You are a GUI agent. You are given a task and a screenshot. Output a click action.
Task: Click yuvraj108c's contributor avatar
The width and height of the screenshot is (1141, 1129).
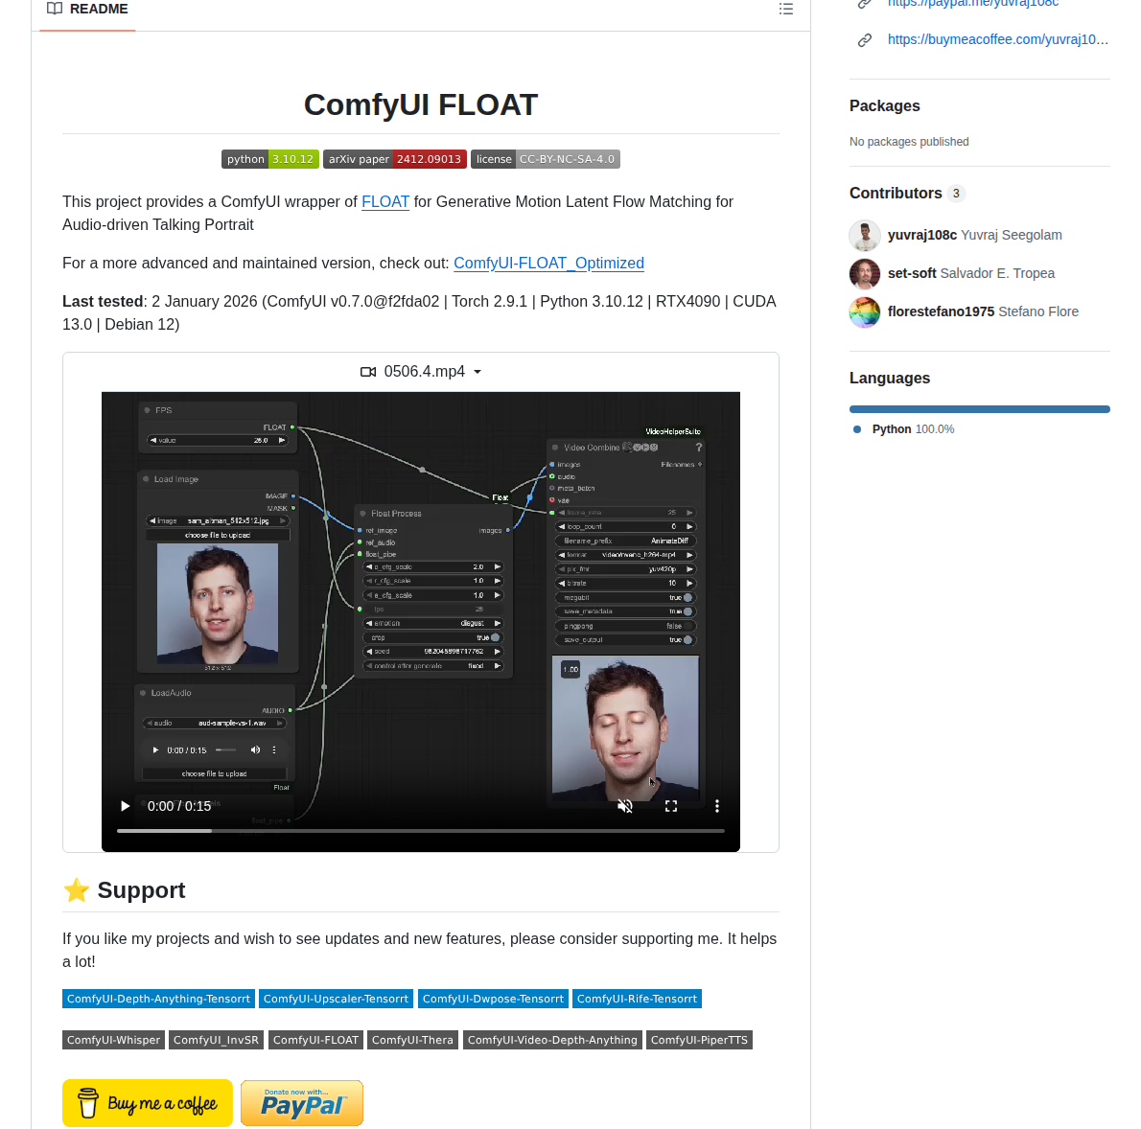click(864, 235)
